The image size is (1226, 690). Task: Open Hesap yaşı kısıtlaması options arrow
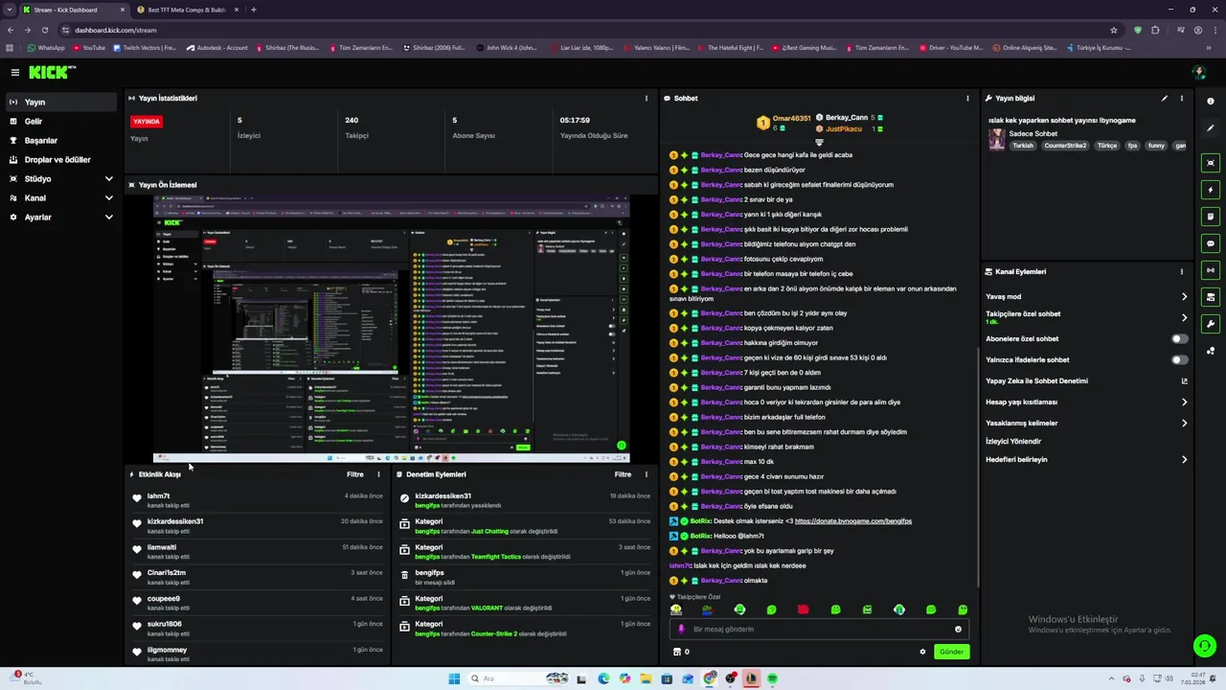pos(1184,402)
